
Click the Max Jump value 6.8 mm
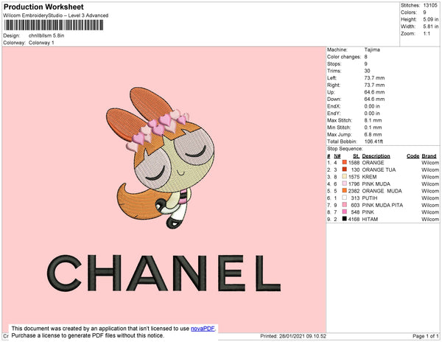pos(373,134)
